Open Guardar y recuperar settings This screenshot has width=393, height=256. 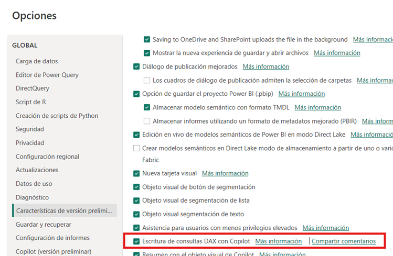pyautogui.click(x=44, y=225)
